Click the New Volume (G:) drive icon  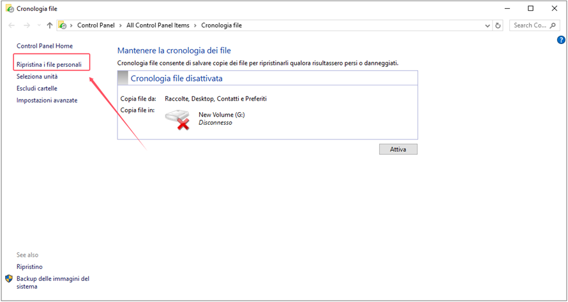click(x=177, y=120)
